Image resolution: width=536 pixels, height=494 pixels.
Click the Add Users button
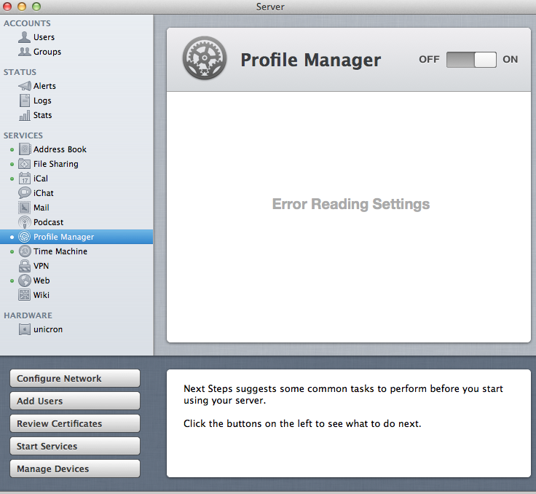75,401
